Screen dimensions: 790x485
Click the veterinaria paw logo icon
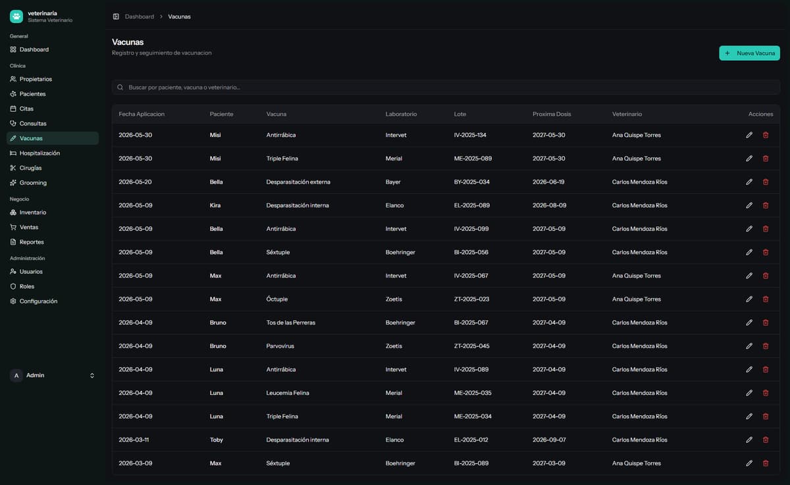pos(16,16)
